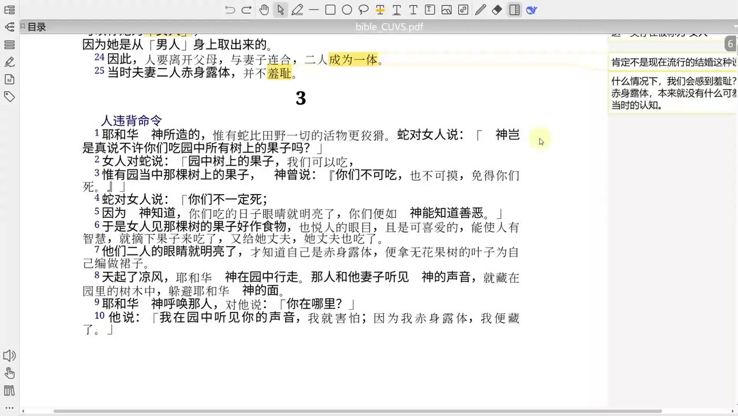
Task: Click the bible_CUVS.pdf document title
Action: 391,27
